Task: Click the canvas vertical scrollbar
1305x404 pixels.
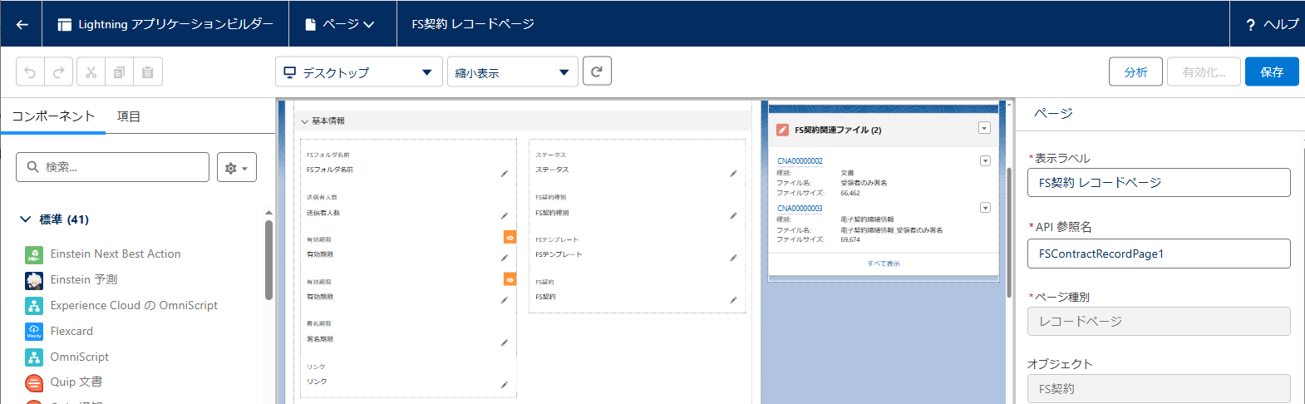Action: point(1010,233)
